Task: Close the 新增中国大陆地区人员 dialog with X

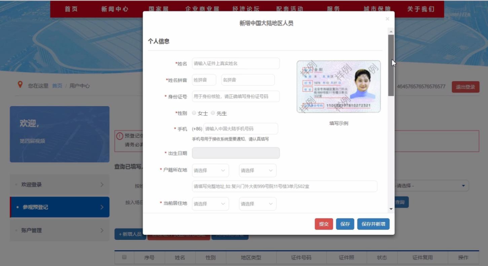Action: [387, 19]
